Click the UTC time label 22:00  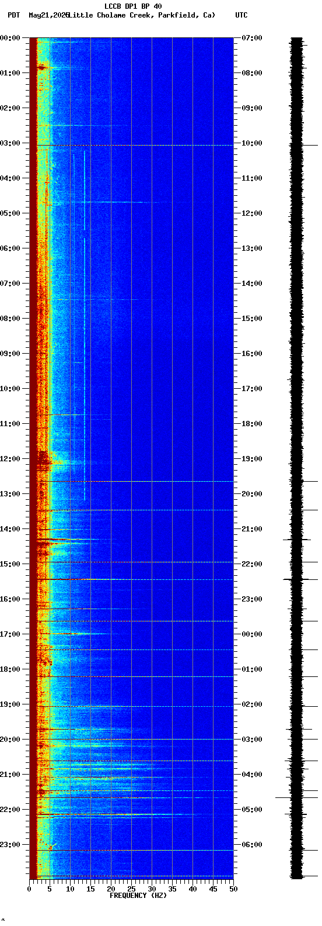pos(252,564)
